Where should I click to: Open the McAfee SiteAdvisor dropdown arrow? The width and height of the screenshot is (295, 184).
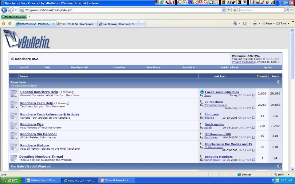29,17
